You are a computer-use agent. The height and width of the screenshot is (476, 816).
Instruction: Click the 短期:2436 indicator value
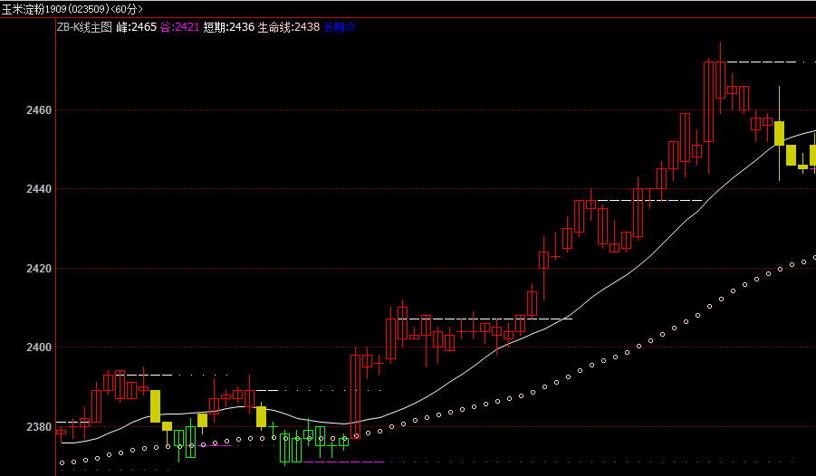point(228,27)
